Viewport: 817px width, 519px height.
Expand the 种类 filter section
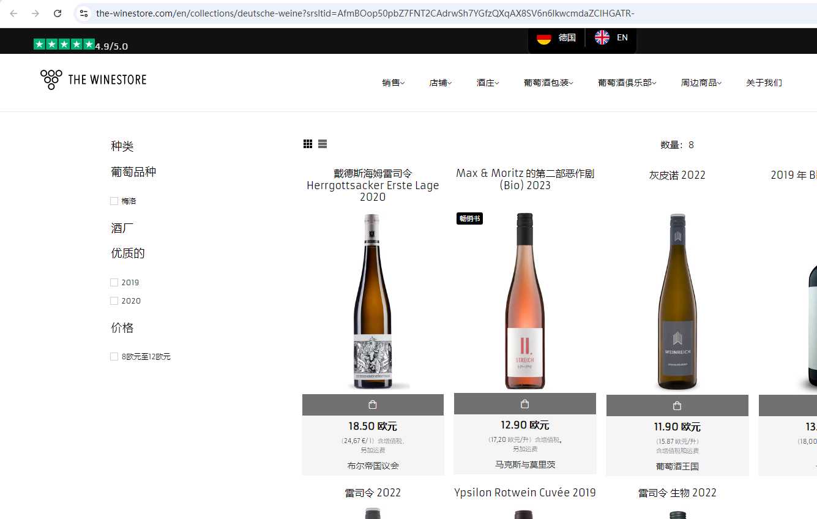tap(122, 146)
